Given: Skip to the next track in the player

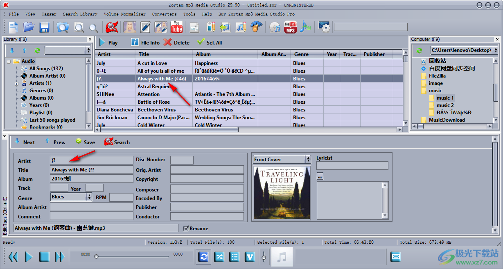Looking at the screenshot, I should coord(60,257).
